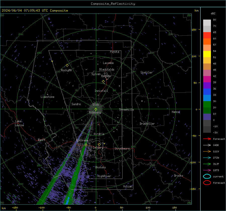The width and height of the screenshot is (226, 211).
Task: Select the green 31JP arrow symbol
Action: [x=207, y=164]
